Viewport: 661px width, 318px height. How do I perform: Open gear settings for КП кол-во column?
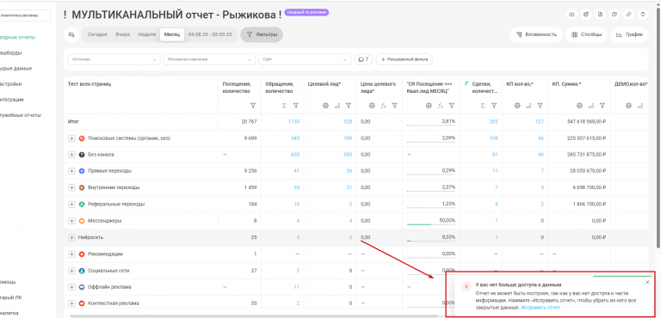517,106
